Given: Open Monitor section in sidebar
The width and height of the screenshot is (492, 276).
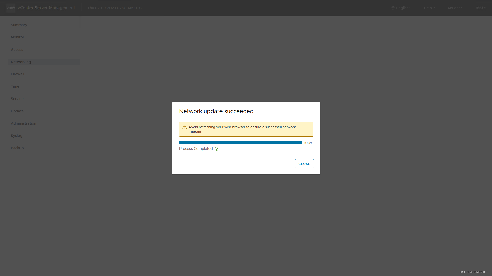Looking at the screenshot, I should pyautogui.click(x=17, y=37).
